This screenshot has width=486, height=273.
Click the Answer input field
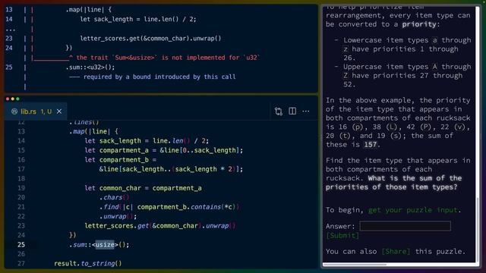click(405, 226)
